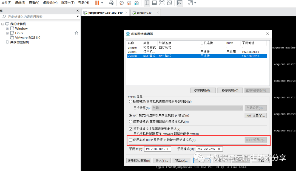Pause the virtual machine with the orange button
The height and width of the screenshot is (171, 296).
click(97, 3)
